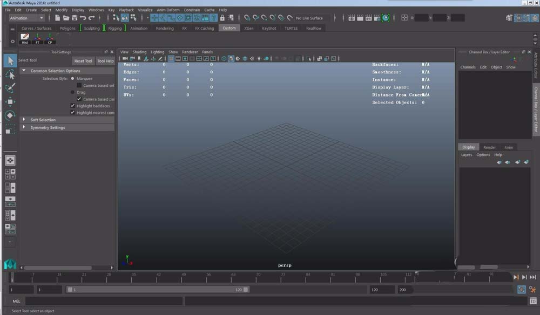This screenshot has height=315, width=540.
Task: Click the Hist shelf icon
Action: pos(25,39)
